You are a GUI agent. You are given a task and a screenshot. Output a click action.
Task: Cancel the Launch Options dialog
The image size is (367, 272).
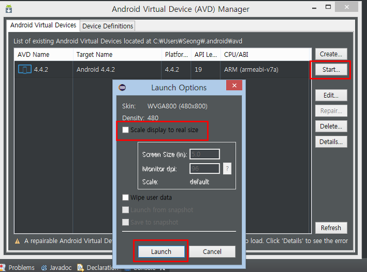tap(212, 252)
